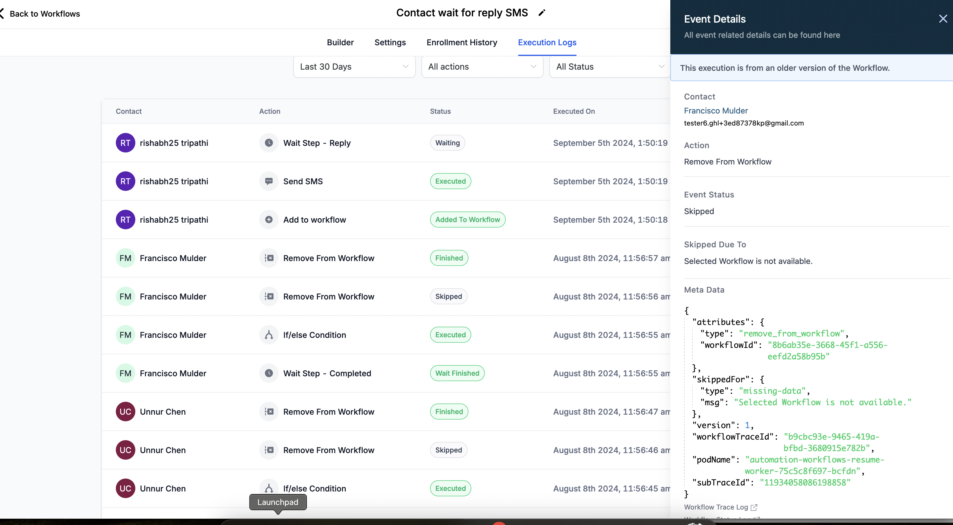The width and height of the screenshot is (953, 525).
Task: Click FM avatar in the Finished row
Action: point(125,258)
